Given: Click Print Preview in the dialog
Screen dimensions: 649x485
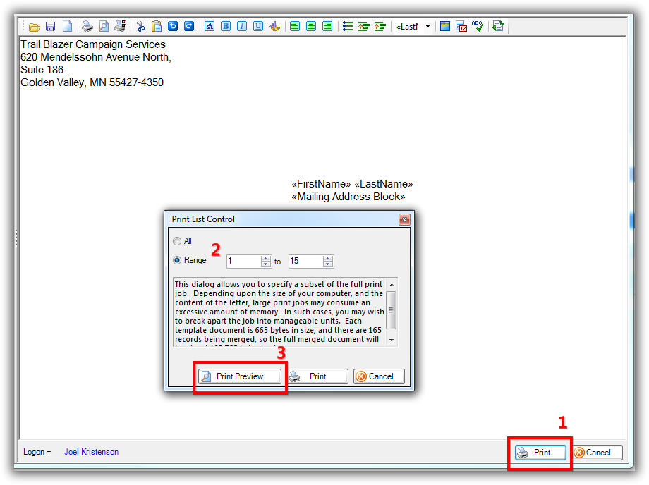Looking at the screenshot, I should 240,376.
